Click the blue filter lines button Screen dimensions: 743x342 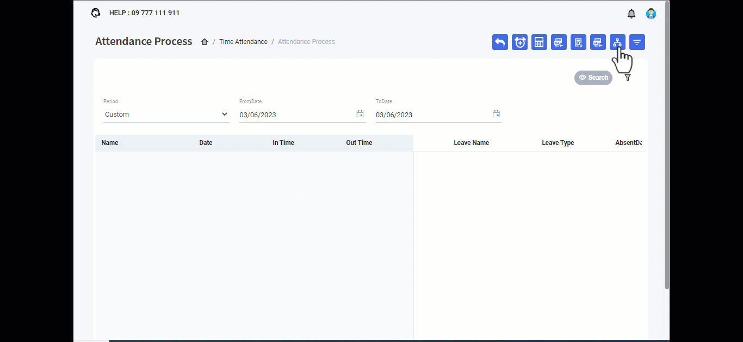637,42
